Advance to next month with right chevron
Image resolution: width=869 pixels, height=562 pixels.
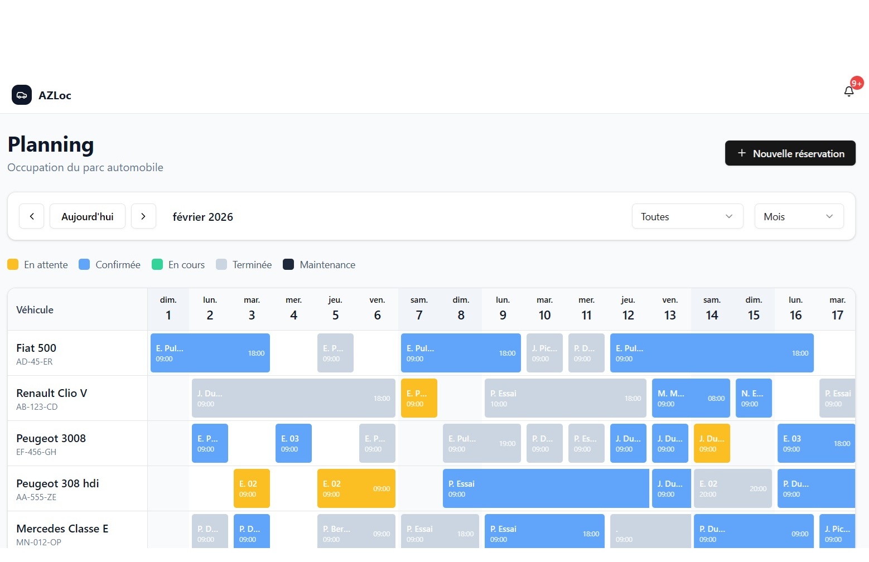[143, 216]
